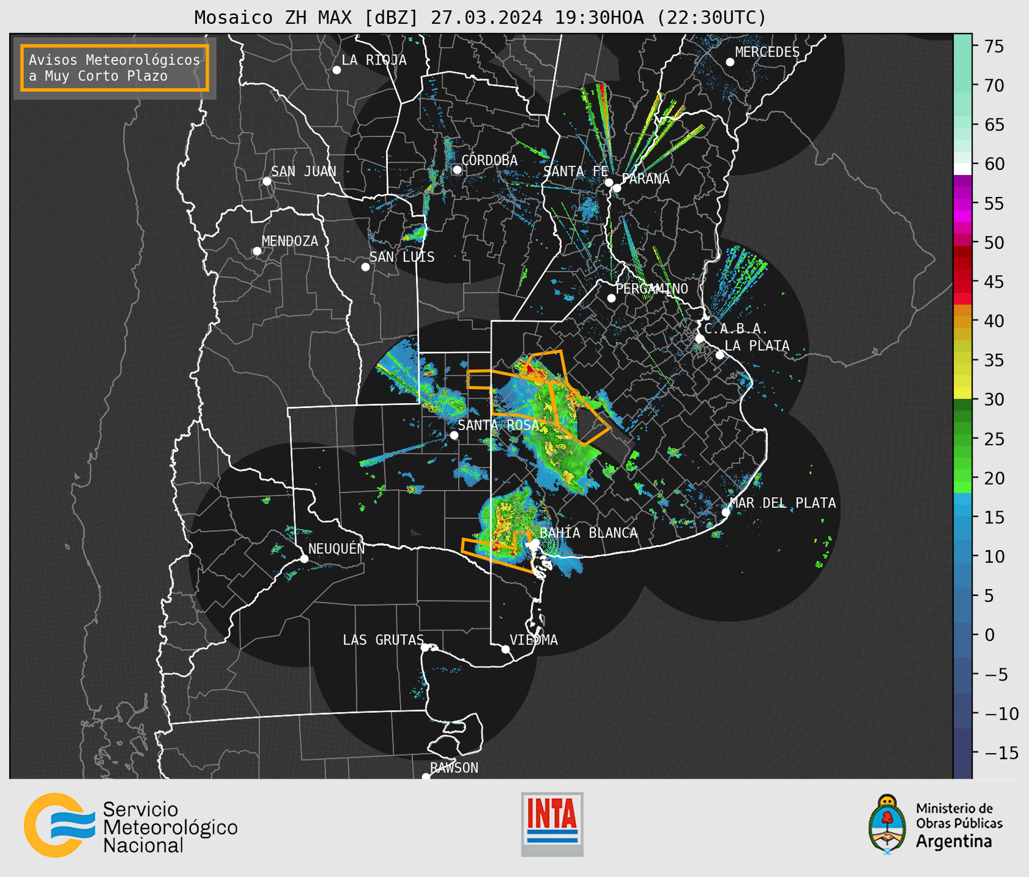Click the Ministerio de Obras Públicas Argentina text
The height and width of the screenshot is (877, 1029).
click(x=959, y=825)
